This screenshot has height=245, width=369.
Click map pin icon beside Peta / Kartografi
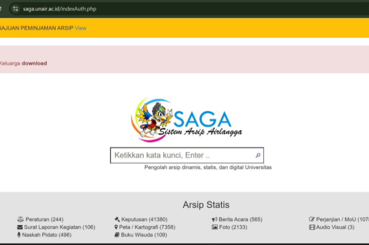116,227
